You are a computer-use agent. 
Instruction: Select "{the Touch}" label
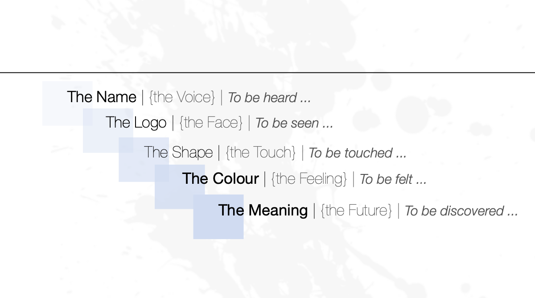point(261,153)
